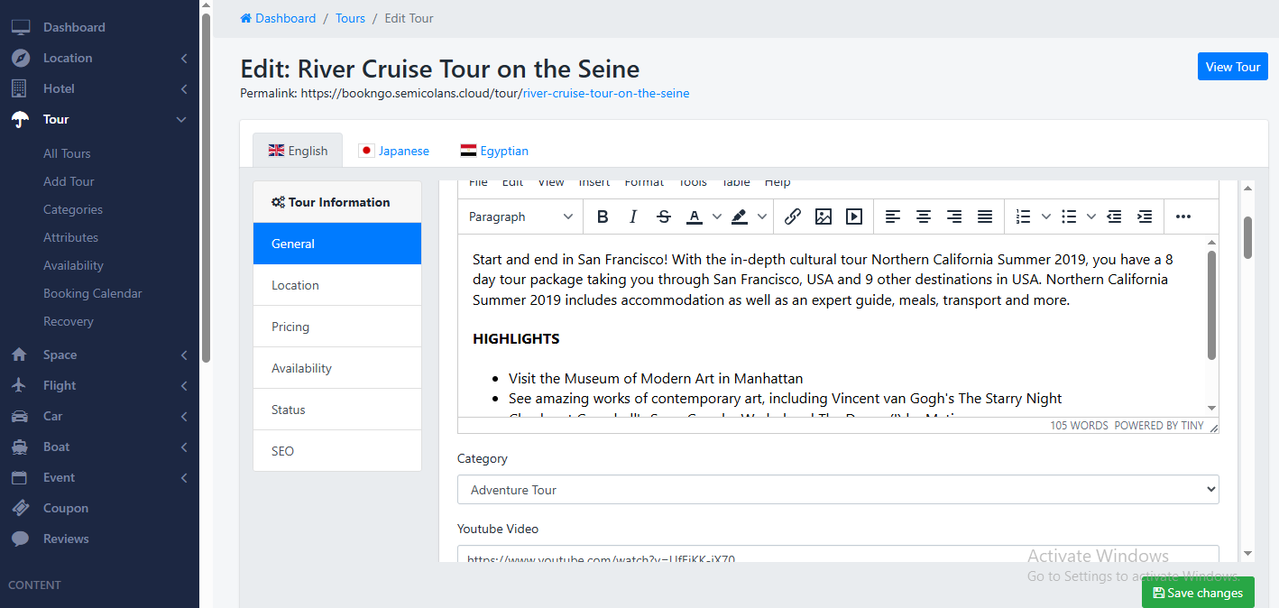The image size is (1279, 608).
Task: Show more toolbar options (three dots)
Action: pyautogui.click(x=1183, y=216)
